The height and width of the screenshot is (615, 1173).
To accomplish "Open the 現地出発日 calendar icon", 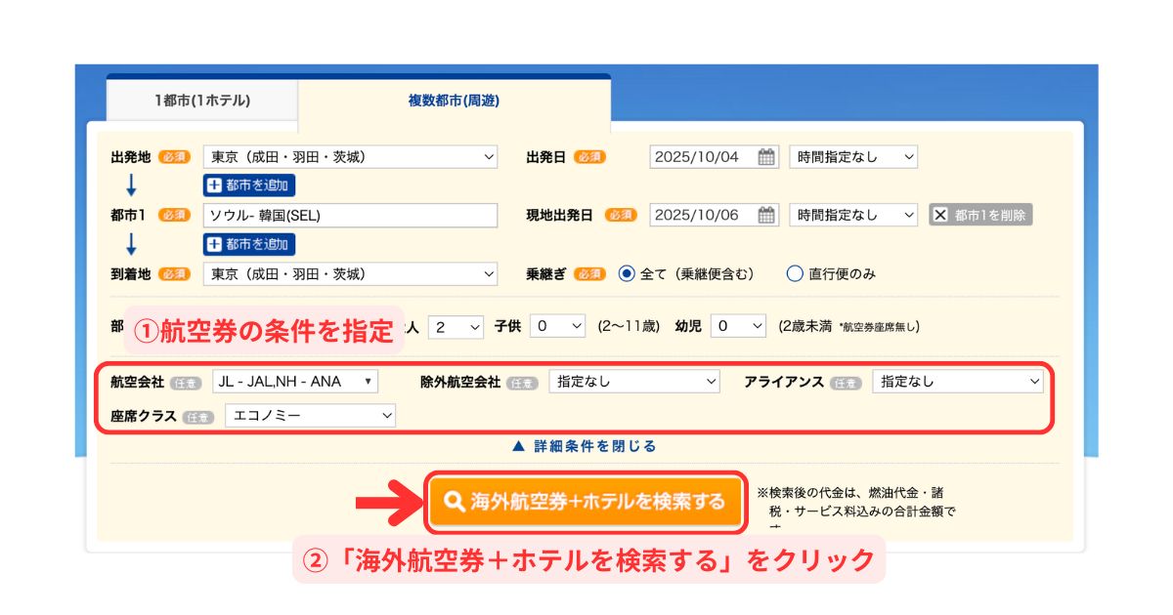I will [x=766, y=216].
